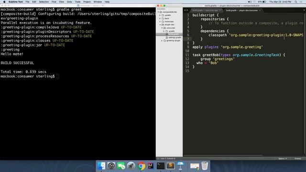Expand the top-level gradle folder
This screenshot has height=172, width=306.
point(160,15)
